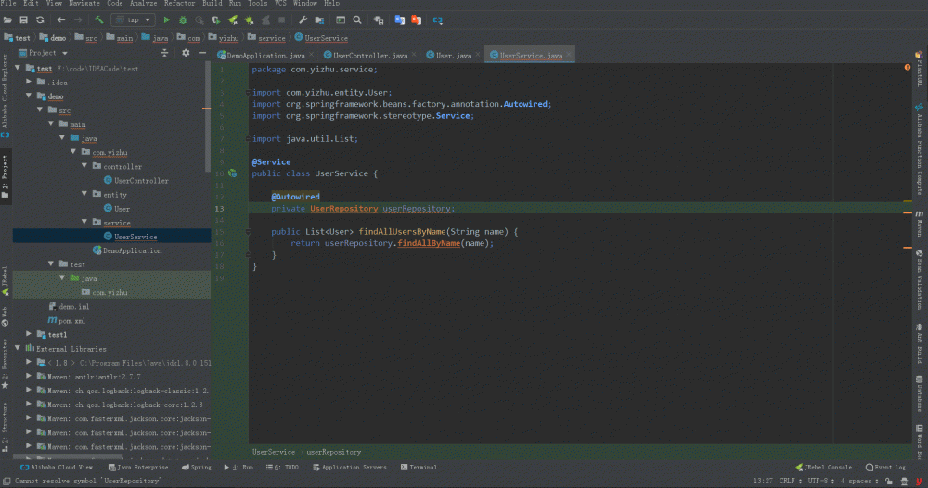This screenshot has width=928, height=488.
Task: Select DemoApplication in project tree
Action: (x=132, y=250)
